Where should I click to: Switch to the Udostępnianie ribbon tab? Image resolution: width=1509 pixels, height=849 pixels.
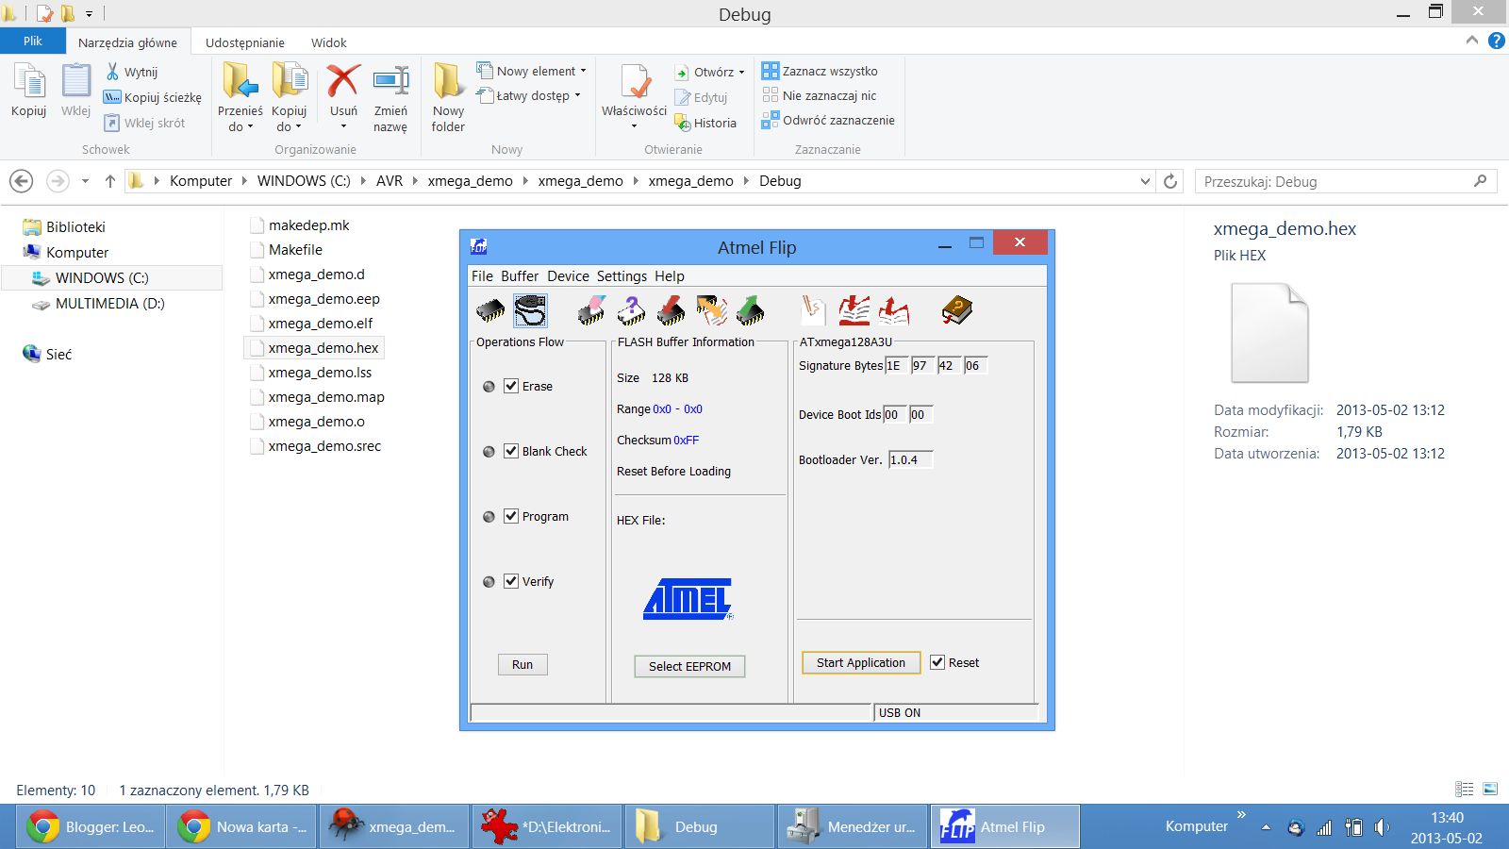[x=245, y=42]
